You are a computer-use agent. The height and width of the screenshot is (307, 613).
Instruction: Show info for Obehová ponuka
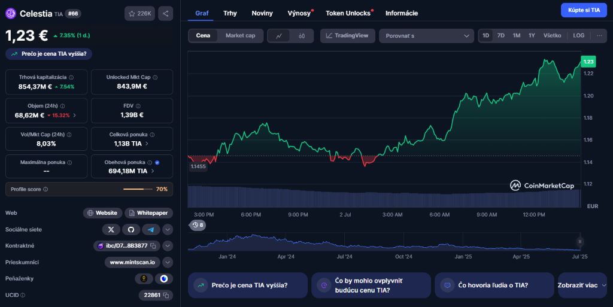click(150, 163)
